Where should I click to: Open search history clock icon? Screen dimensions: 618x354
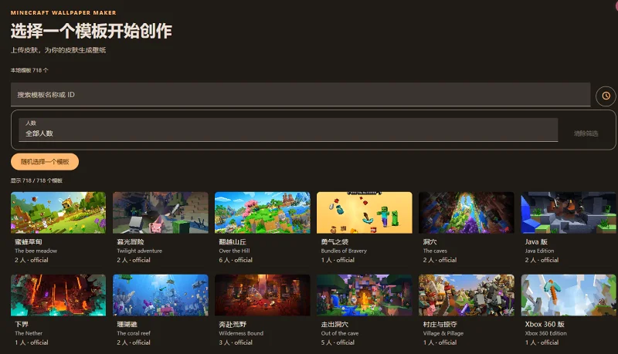coord(606,96)
